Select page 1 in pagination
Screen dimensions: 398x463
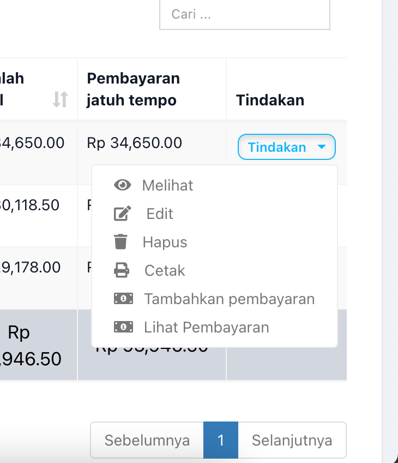(221, 440)
